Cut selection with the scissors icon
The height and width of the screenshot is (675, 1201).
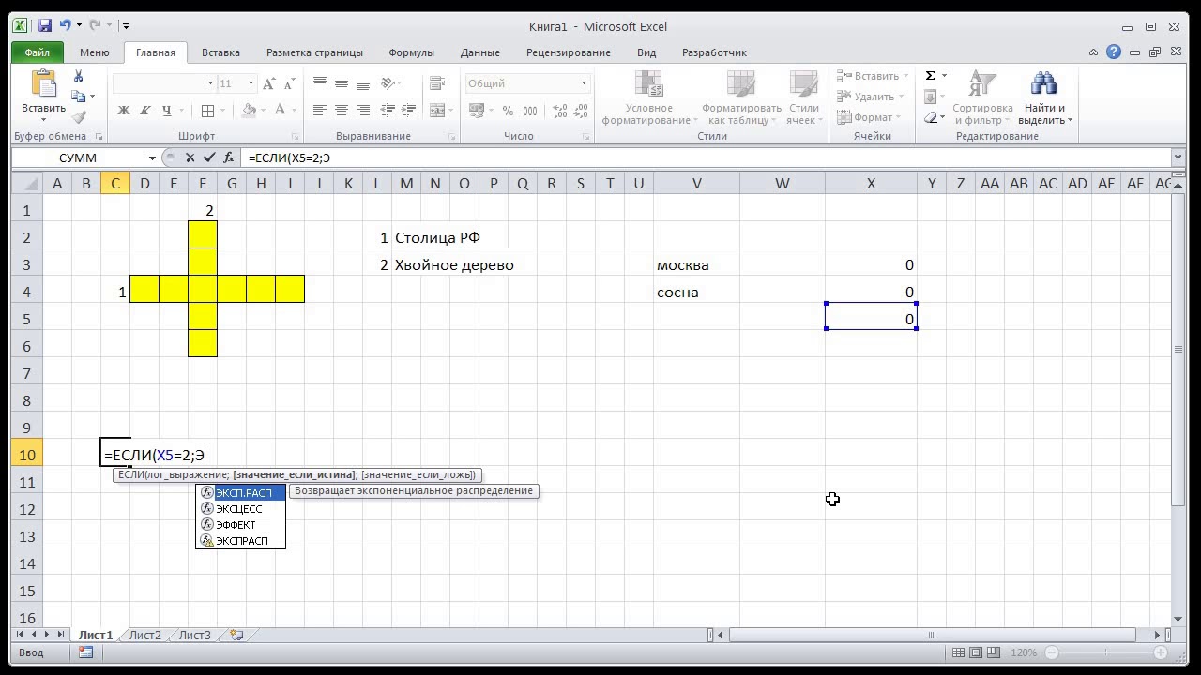[x=78, y=77]
